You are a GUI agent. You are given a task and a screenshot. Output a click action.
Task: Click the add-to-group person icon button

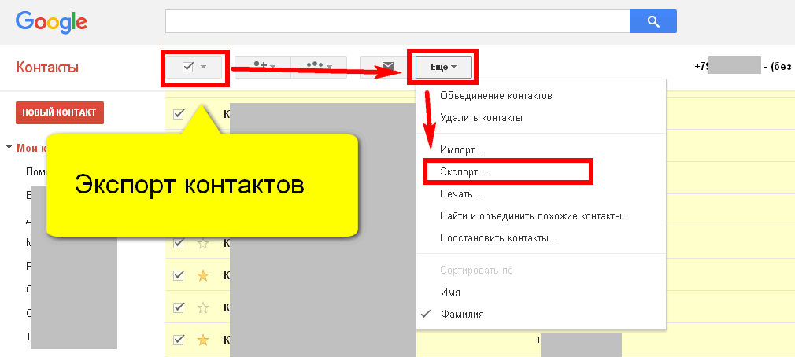tap(261, 67)
